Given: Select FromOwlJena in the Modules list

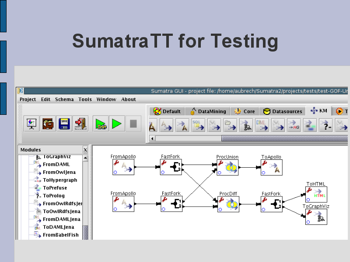Looking at the screenshot, I should pyautogui.click(x=59, y=172).
